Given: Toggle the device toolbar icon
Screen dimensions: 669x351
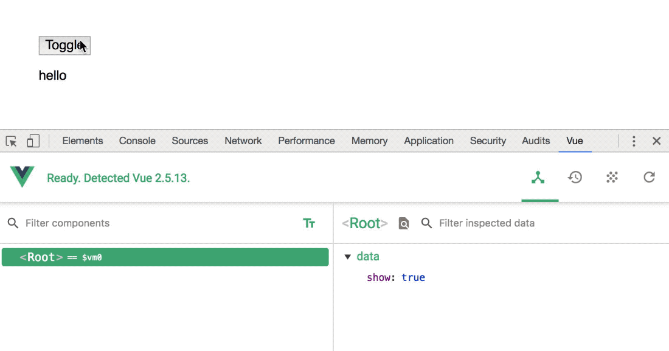Looking at the screenshot, I should click(33, 141).
